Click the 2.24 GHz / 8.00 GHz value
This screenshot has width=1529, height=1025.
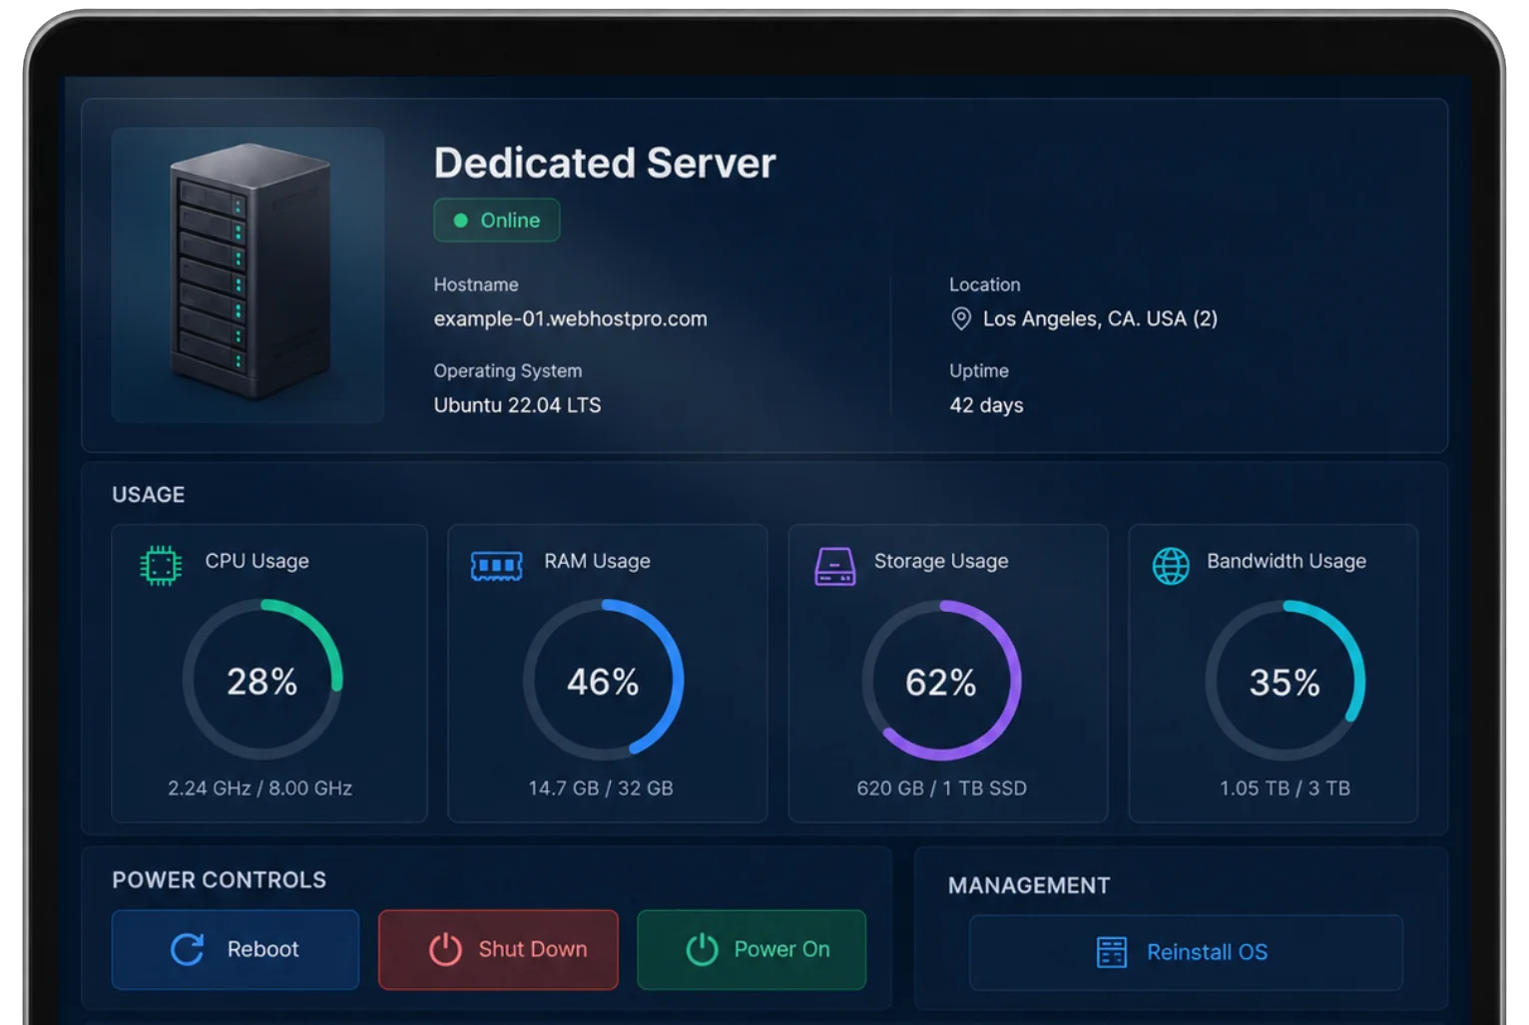[x=259, y=788]
